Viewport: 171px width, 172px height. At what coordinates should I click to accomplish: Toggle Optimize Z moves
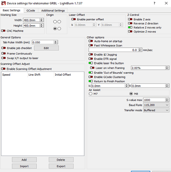130,31
